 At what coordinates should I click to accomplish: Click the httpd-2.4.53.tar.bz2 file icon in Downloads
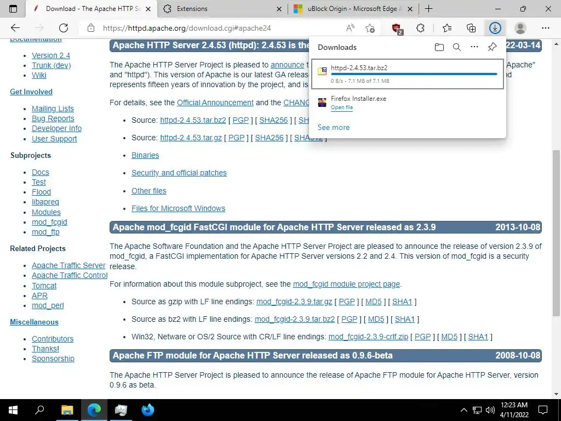(322, 71)
